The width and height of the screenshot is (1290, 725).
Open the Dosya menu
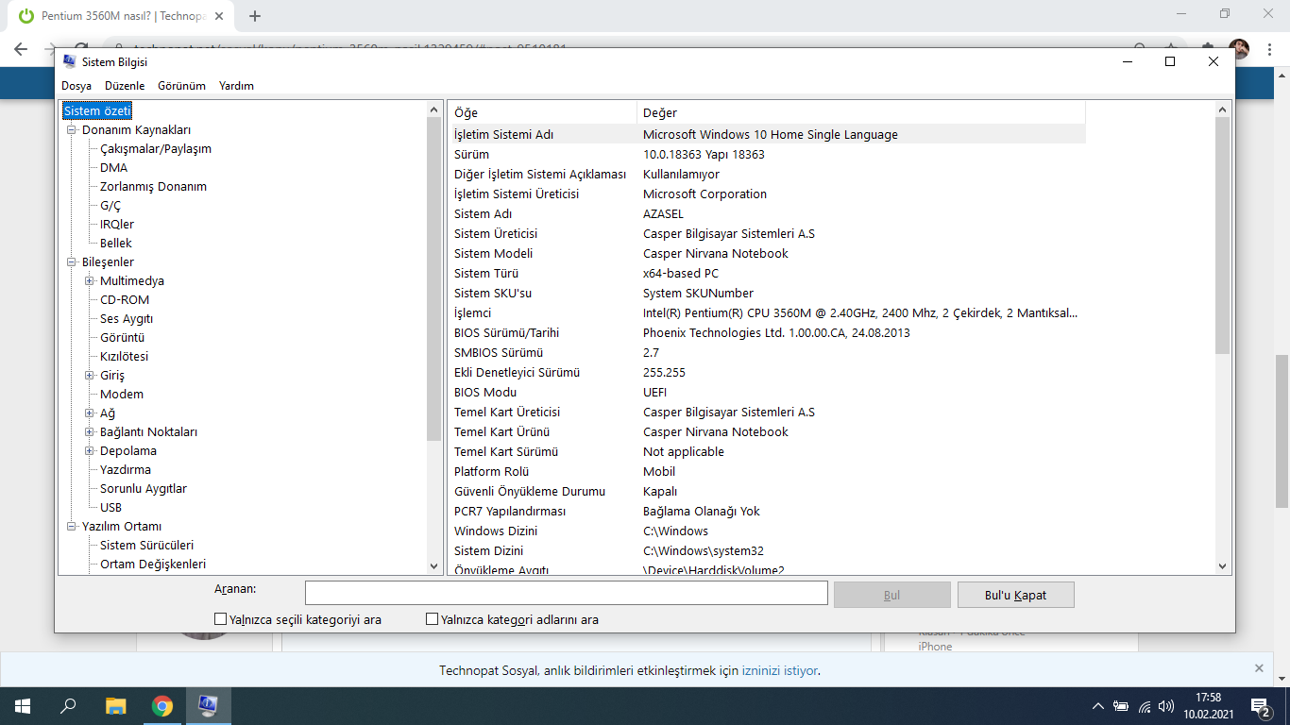click(x=76, y=86)
